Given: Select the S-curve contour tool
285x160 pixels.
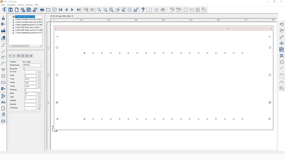Looking at the screenshot, I should 3,45.
